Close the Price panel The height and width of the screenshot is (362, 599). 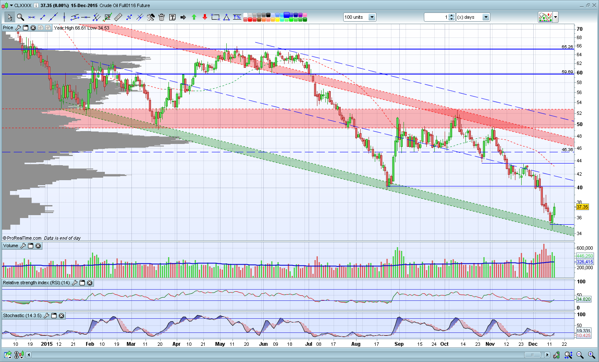coord(33,27)
